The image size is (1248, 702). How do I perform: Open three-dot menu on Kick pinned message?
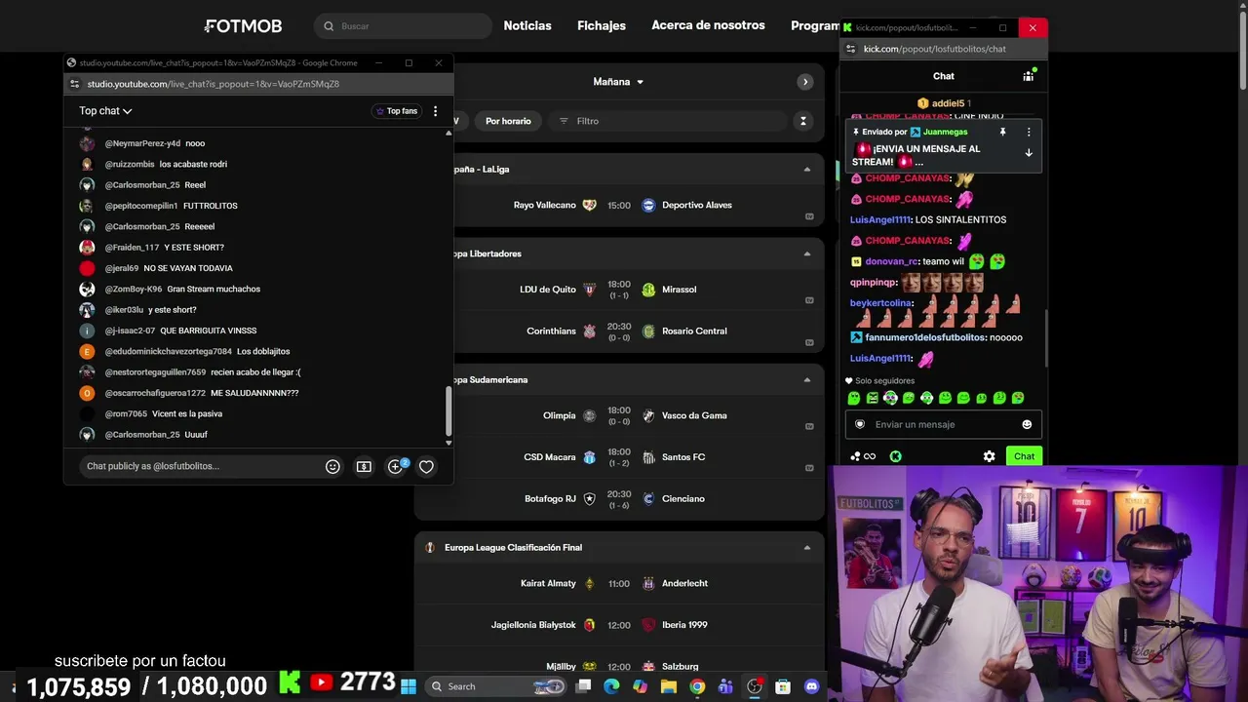pos(1028,132)
